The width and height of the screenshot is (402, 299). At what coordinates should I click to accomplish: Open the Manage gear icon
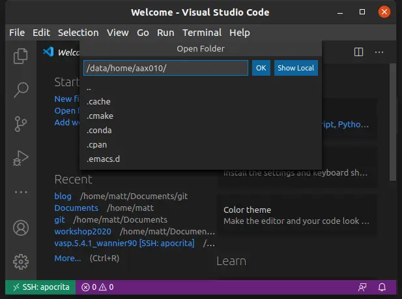21,262
